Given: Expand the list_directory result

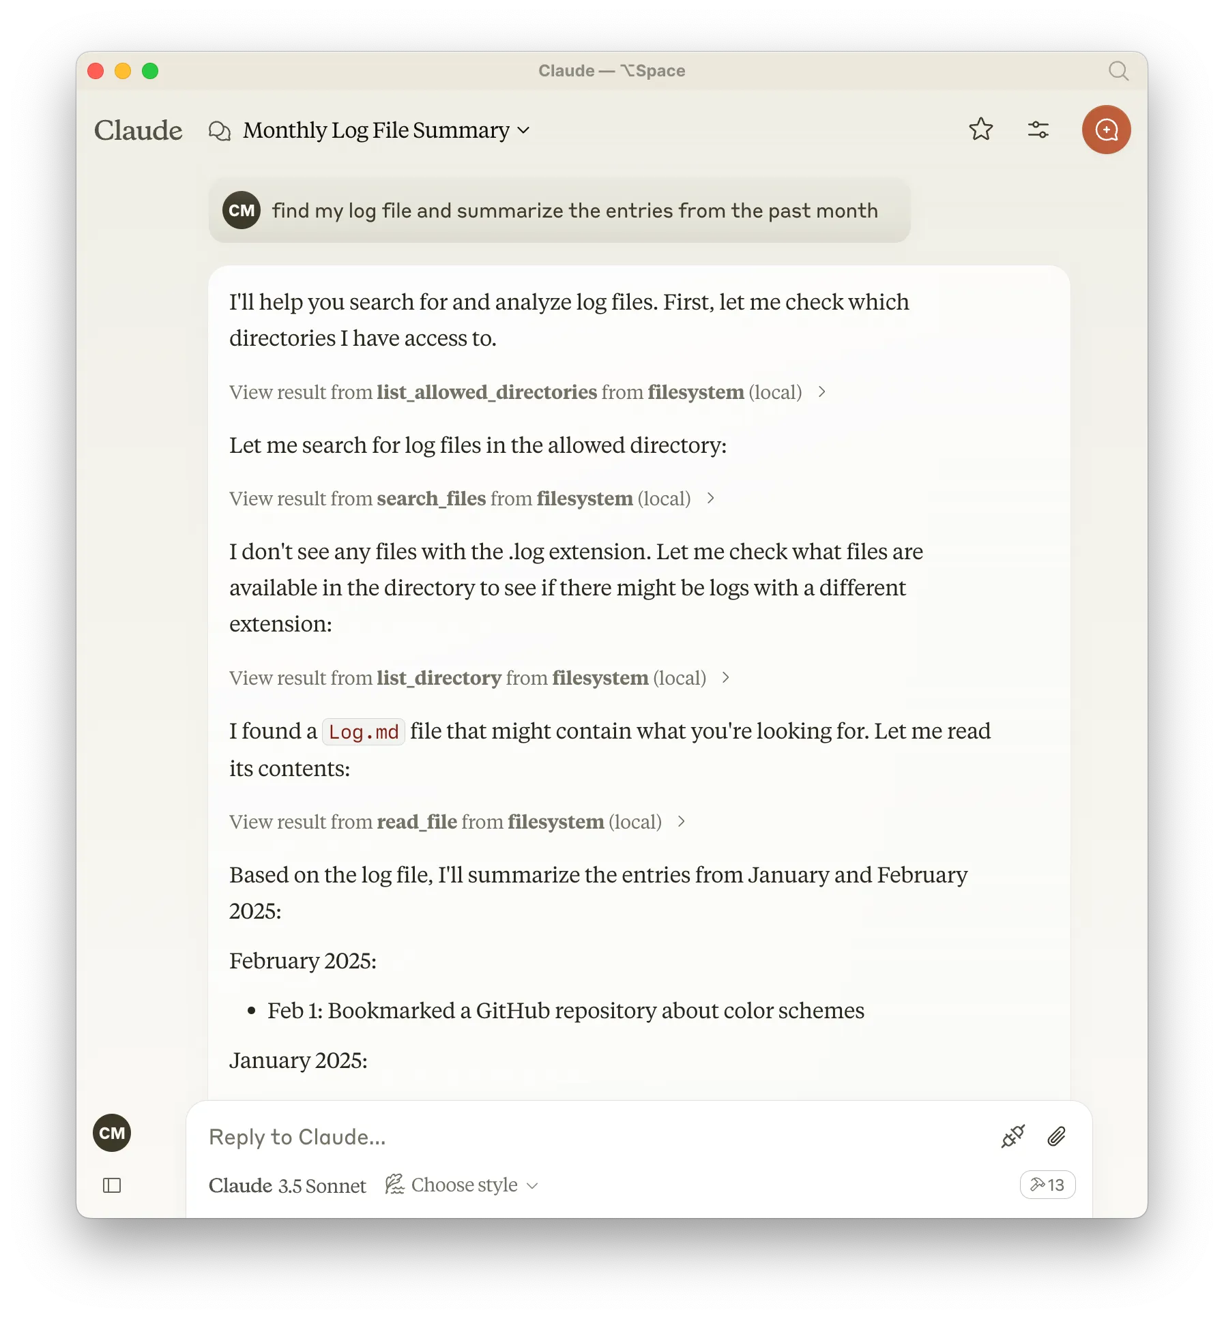Looking at the screenshot, I should pyautogui.click(x=480, y=678).
